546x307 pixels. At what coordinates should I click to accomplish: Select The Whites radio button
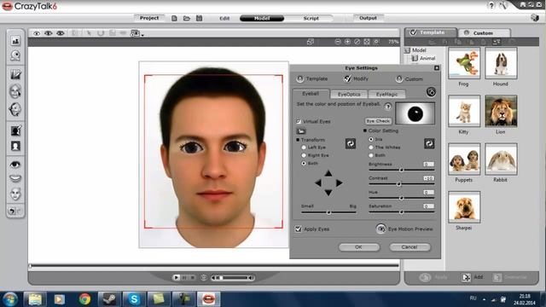tap(371, 148)
